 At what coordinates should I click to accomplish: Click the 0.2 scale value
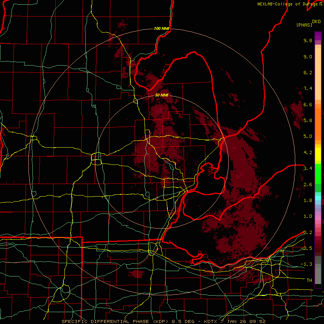[308, 233]
